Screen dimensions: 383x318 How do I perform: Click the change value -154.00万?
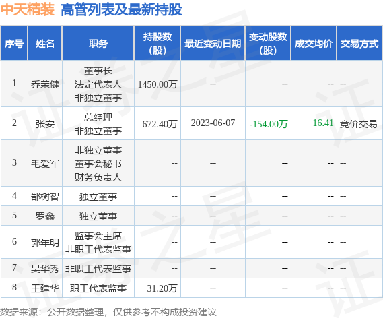point(268,124)
